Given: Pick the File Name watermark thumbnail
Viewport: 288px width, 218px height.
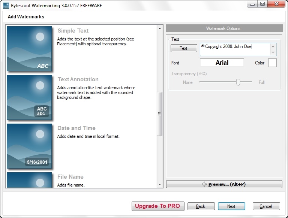Looking at the screenshot, I should 29,180.
